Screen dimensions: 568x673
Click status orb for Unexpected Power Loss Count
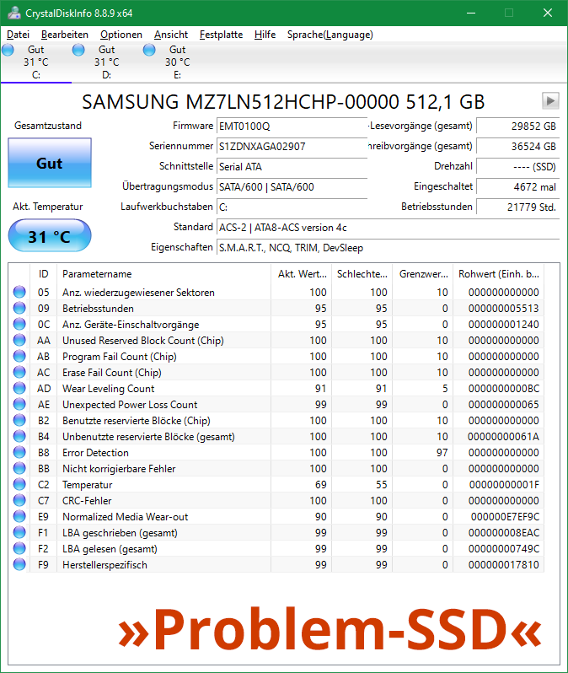(x=19, y=404)
